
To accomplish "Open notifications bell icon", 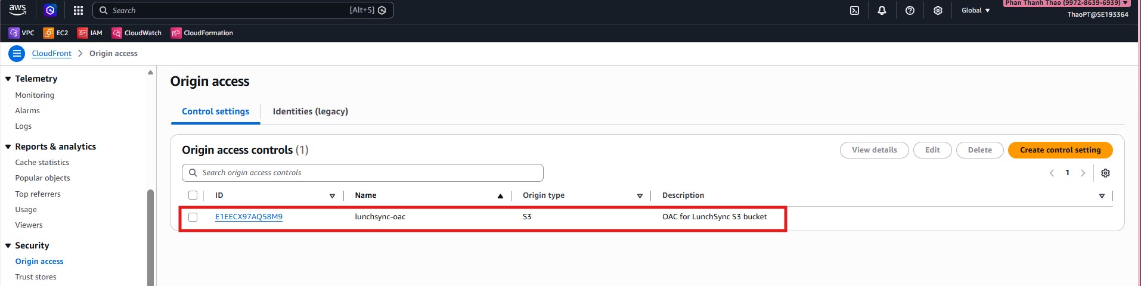I will (x=882, y=10).
